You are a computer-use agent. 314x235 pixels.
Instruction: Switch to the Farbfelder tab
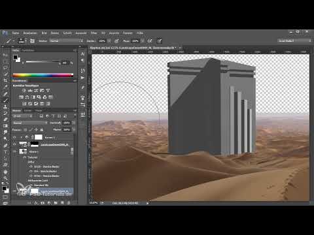(28, 50)
